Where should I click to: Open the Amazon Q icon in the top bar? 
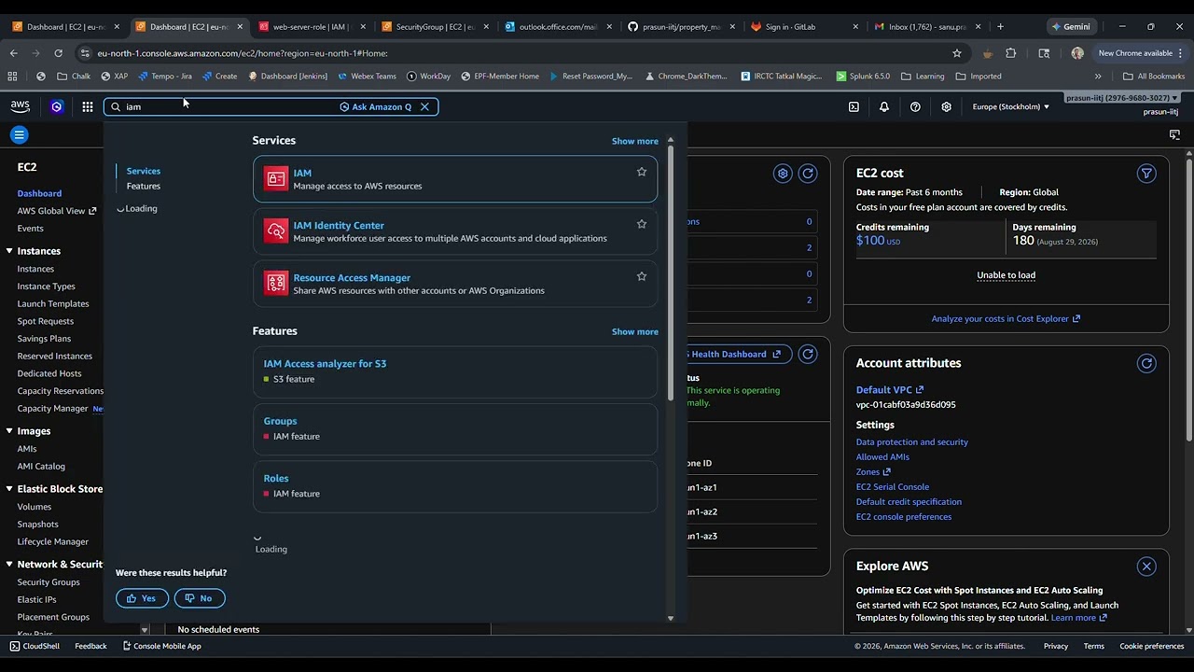[x=57, y=106]
